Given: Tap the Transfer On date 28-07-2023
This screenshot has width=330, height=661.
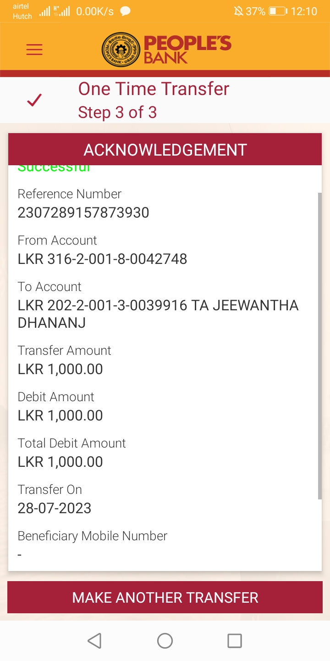Looking at the screenshot, I should 55,508.
